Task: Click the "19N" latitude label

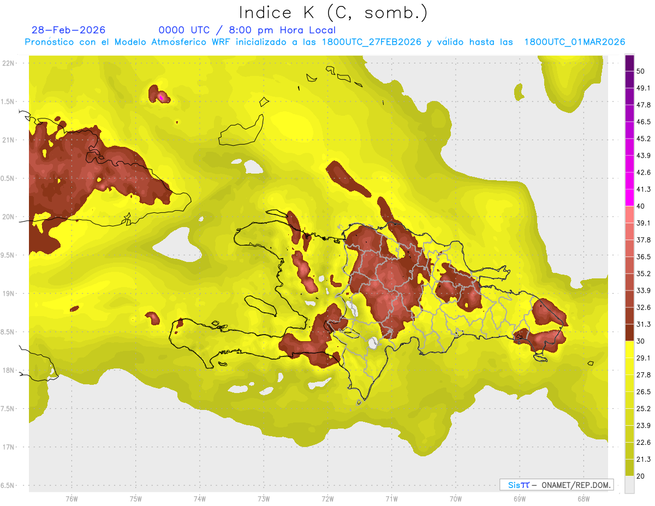Action: pyautogui.click(x=8, y=293)
